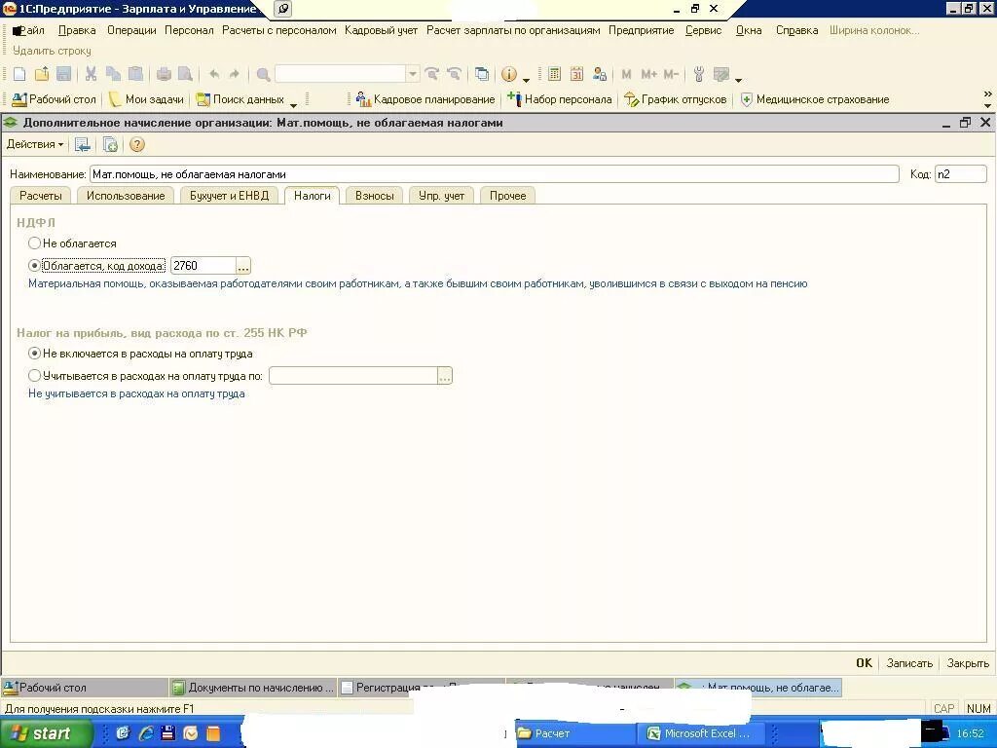The width and height of the screenshot is (997, 748).
Task: Open the calculator icon
Action: (554, 74)
